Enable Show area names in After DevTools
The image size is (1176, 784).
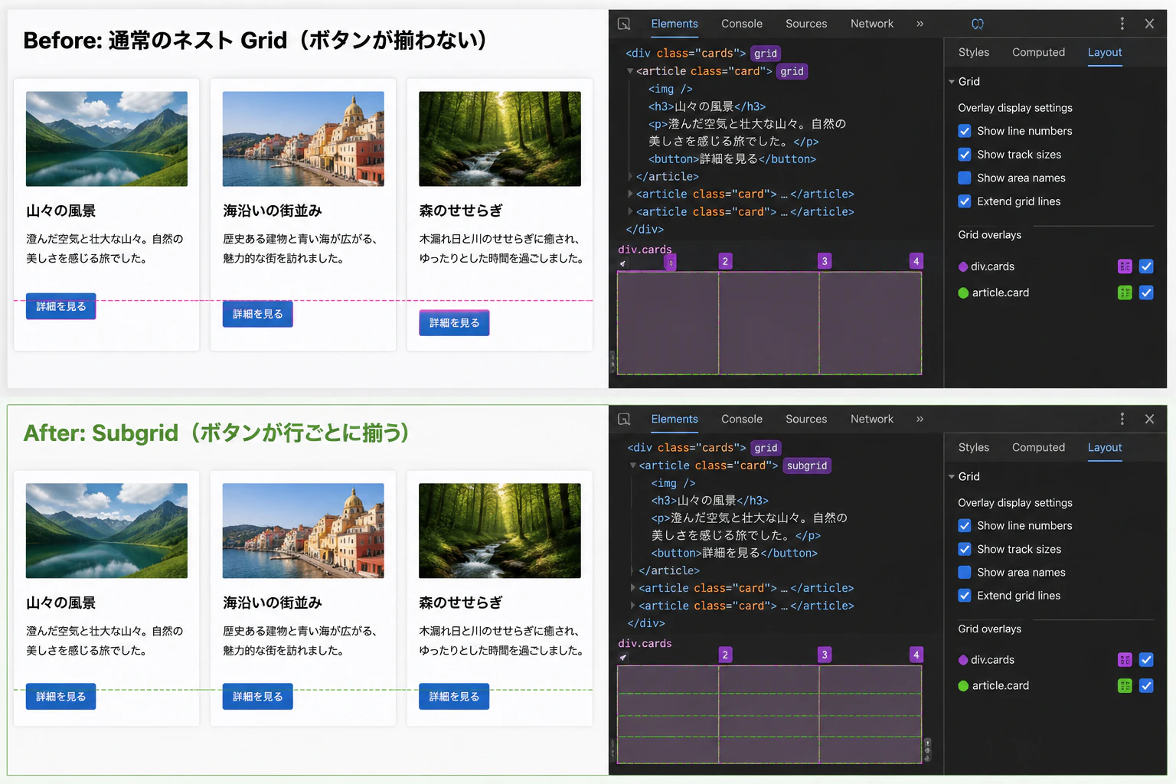[965, 572]
